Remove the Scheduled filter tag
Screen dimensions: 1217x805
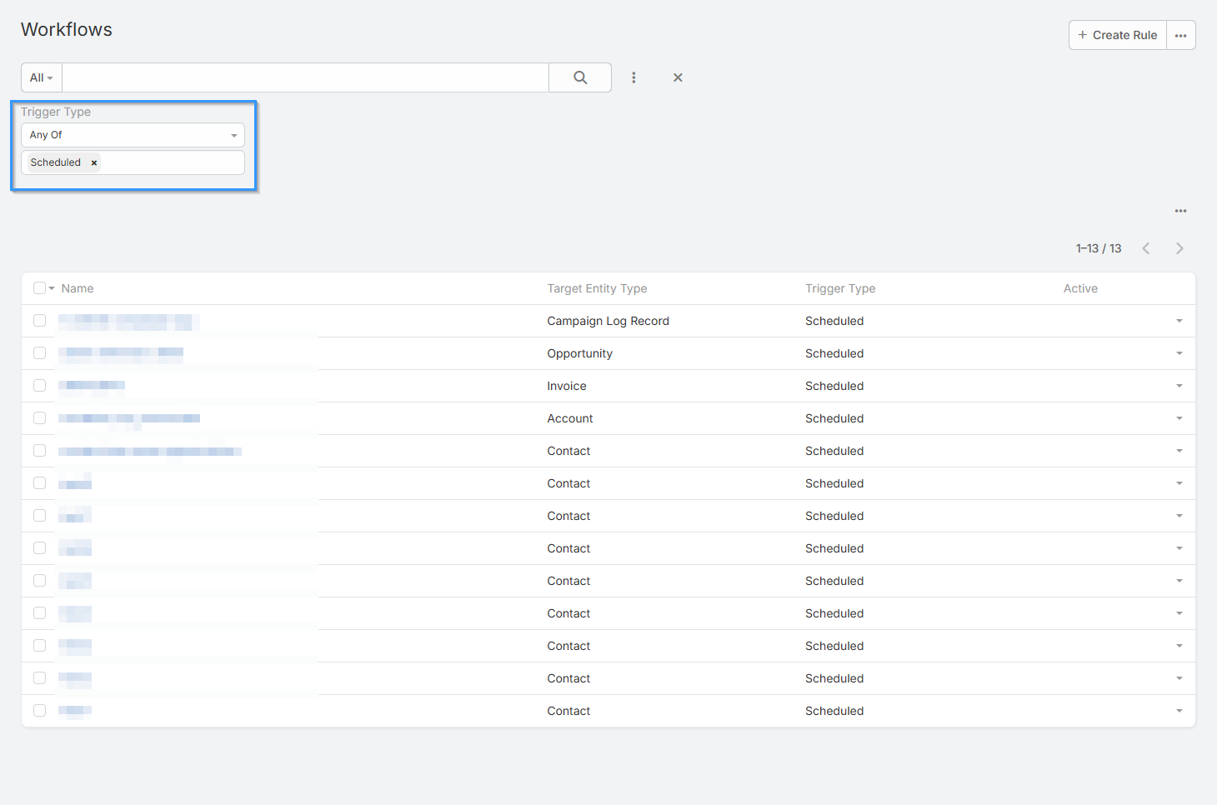tap(94, 163)
